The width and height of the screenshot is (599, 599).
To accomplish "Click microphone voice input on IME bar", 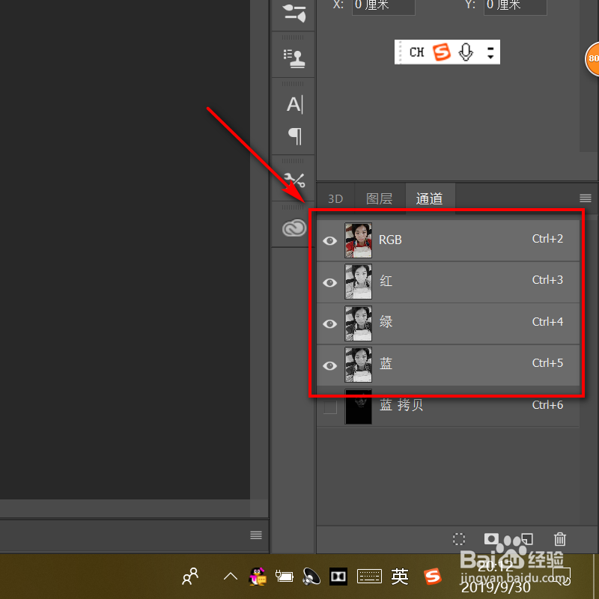I will coord(466,52).
